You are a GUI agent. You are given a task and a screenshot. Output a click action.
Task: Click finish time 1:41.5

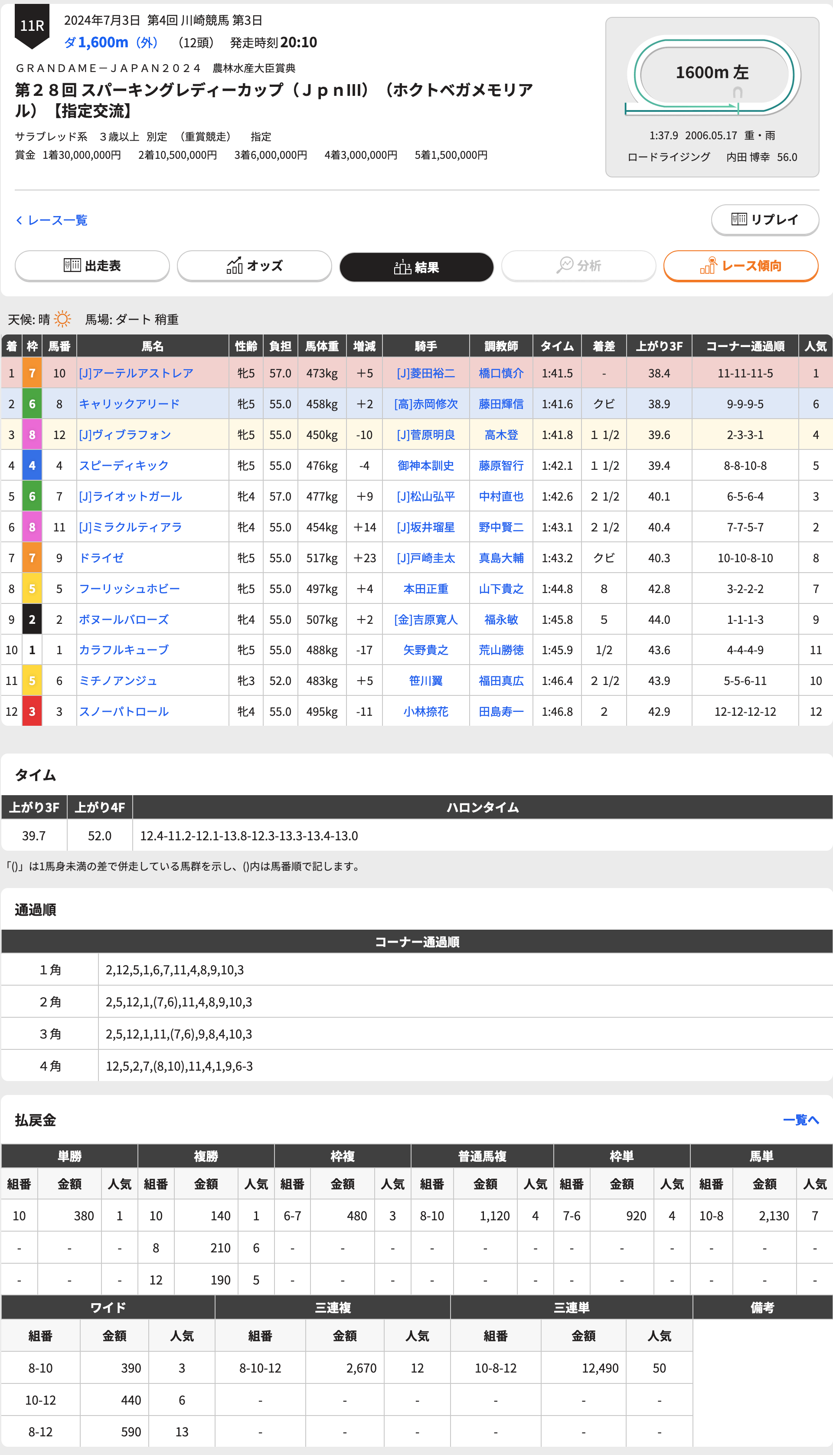pyautogui.click(x=557, y=373)
